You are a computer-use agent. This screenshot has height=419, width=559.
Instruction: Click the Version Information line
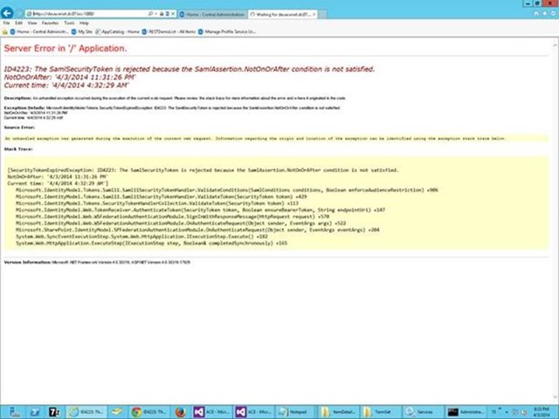97,262
